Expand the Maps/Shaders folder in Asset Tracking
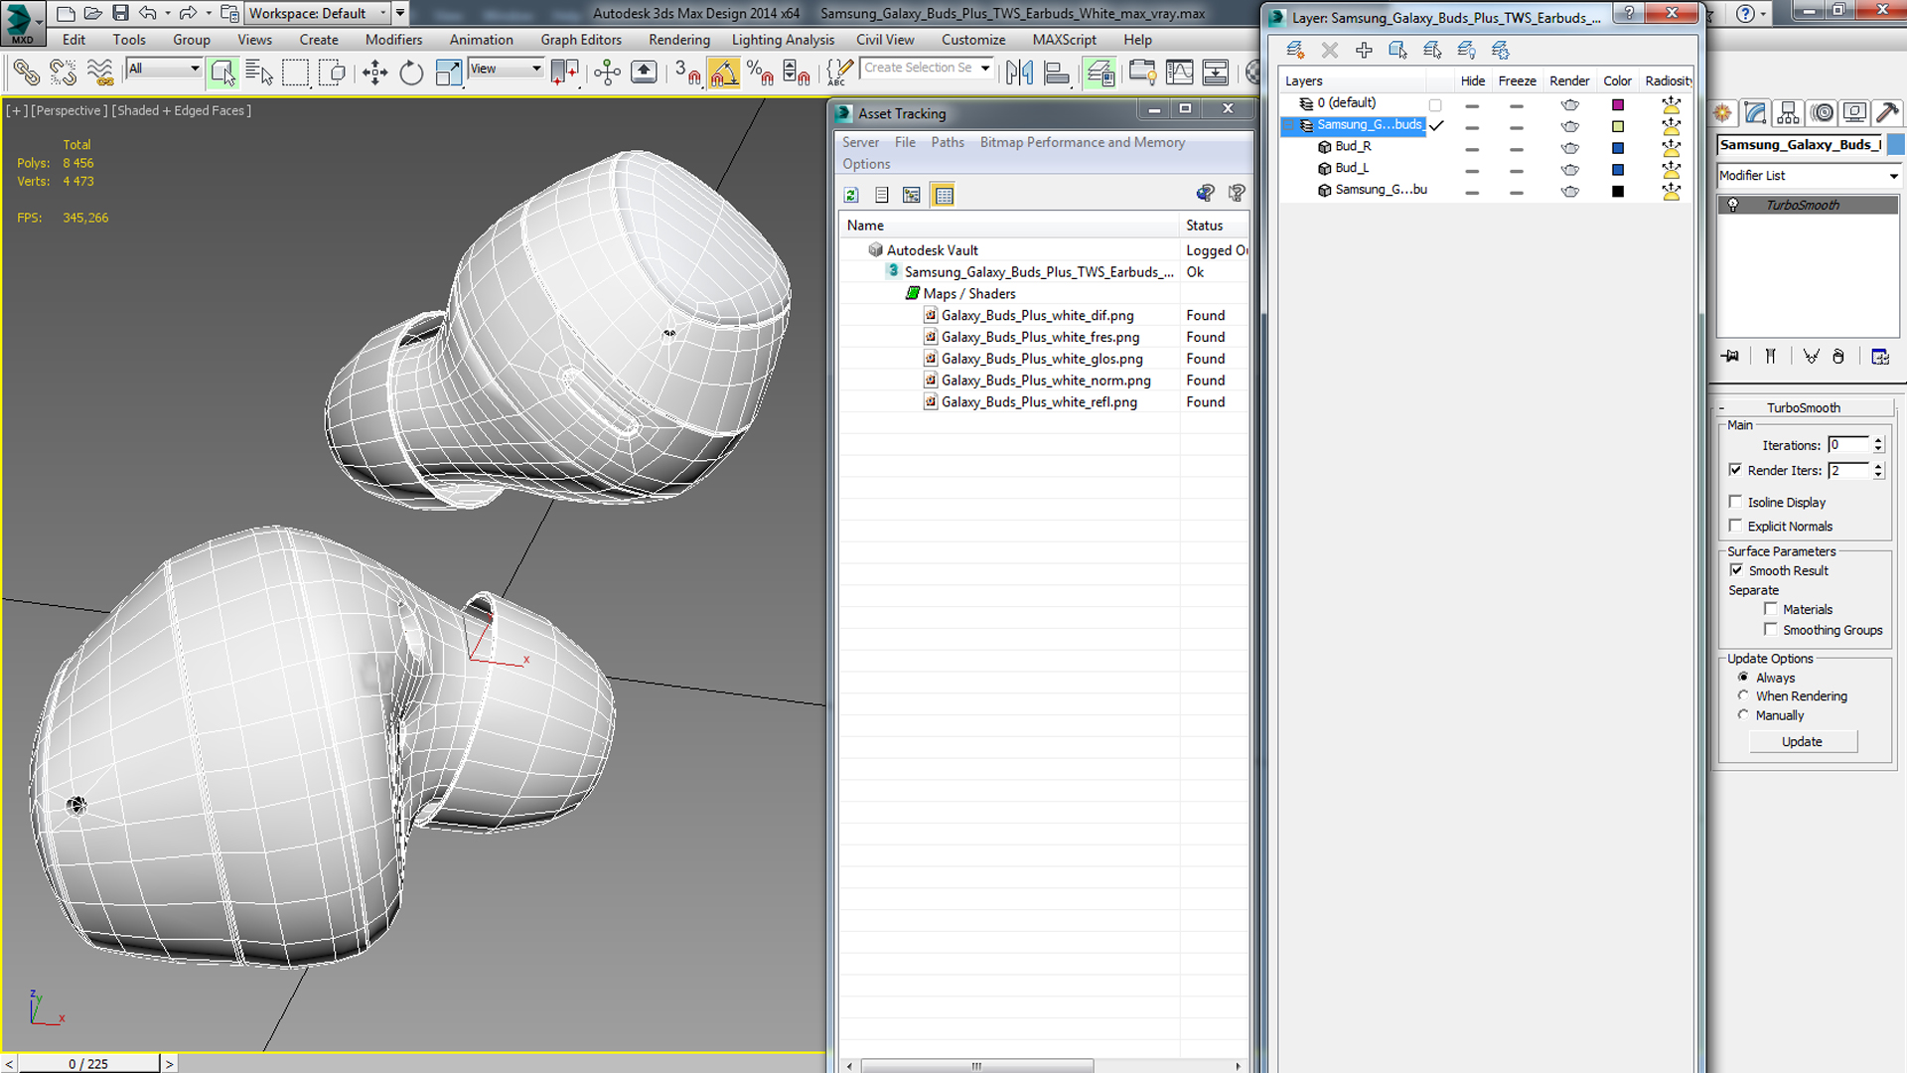This screenshot has width=1907, height=1073. (913, 292)
